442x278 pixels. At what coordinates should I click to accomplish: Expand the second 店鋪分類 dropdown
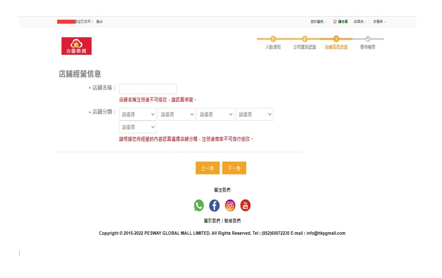coord(177,114)
